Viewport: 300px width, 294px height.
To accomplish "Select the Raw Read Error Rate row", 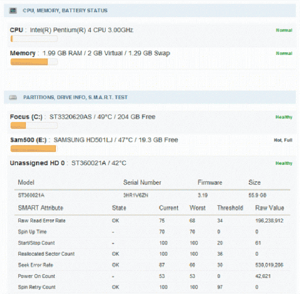I will (x=152, y=220).
